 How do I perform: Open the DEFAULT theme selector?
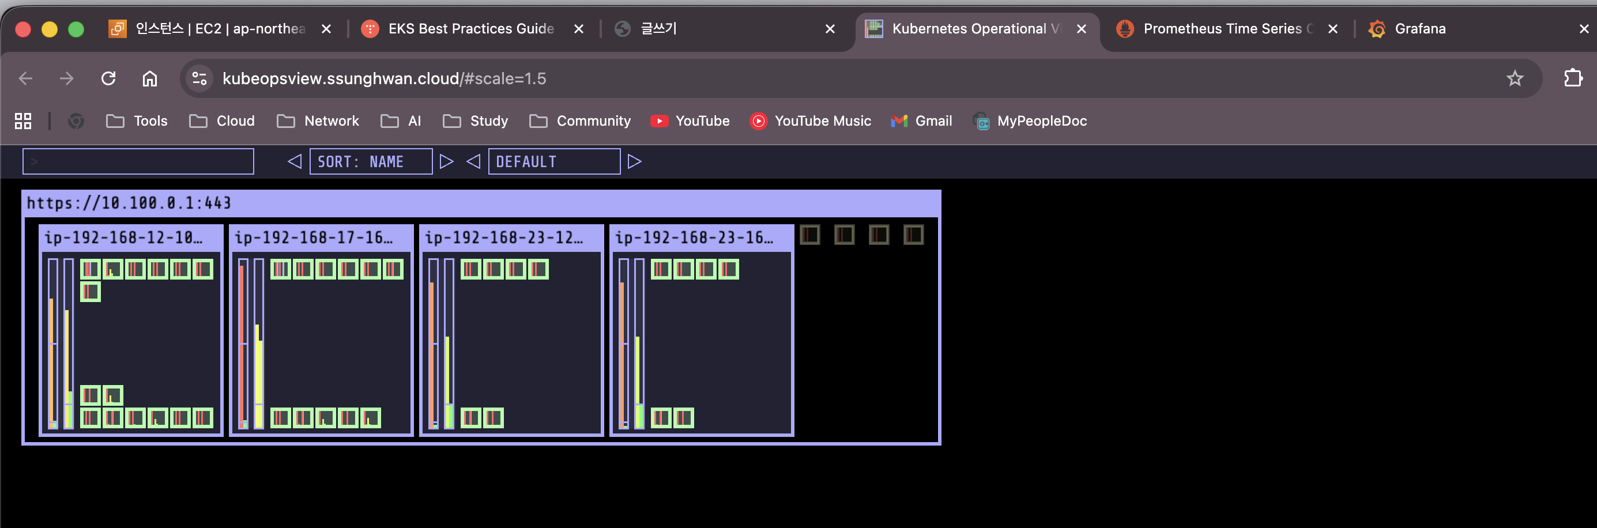[x=554, y=161]
